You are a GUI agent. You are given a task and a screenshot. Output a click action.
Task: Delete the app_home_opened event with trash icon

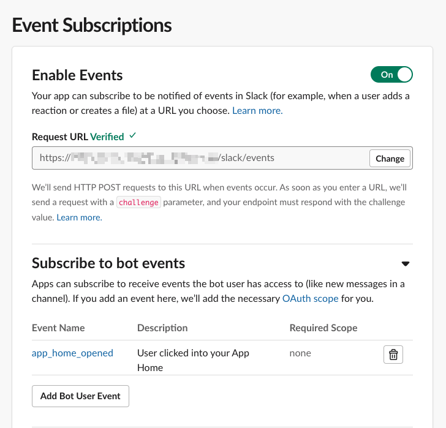point(393,355)
